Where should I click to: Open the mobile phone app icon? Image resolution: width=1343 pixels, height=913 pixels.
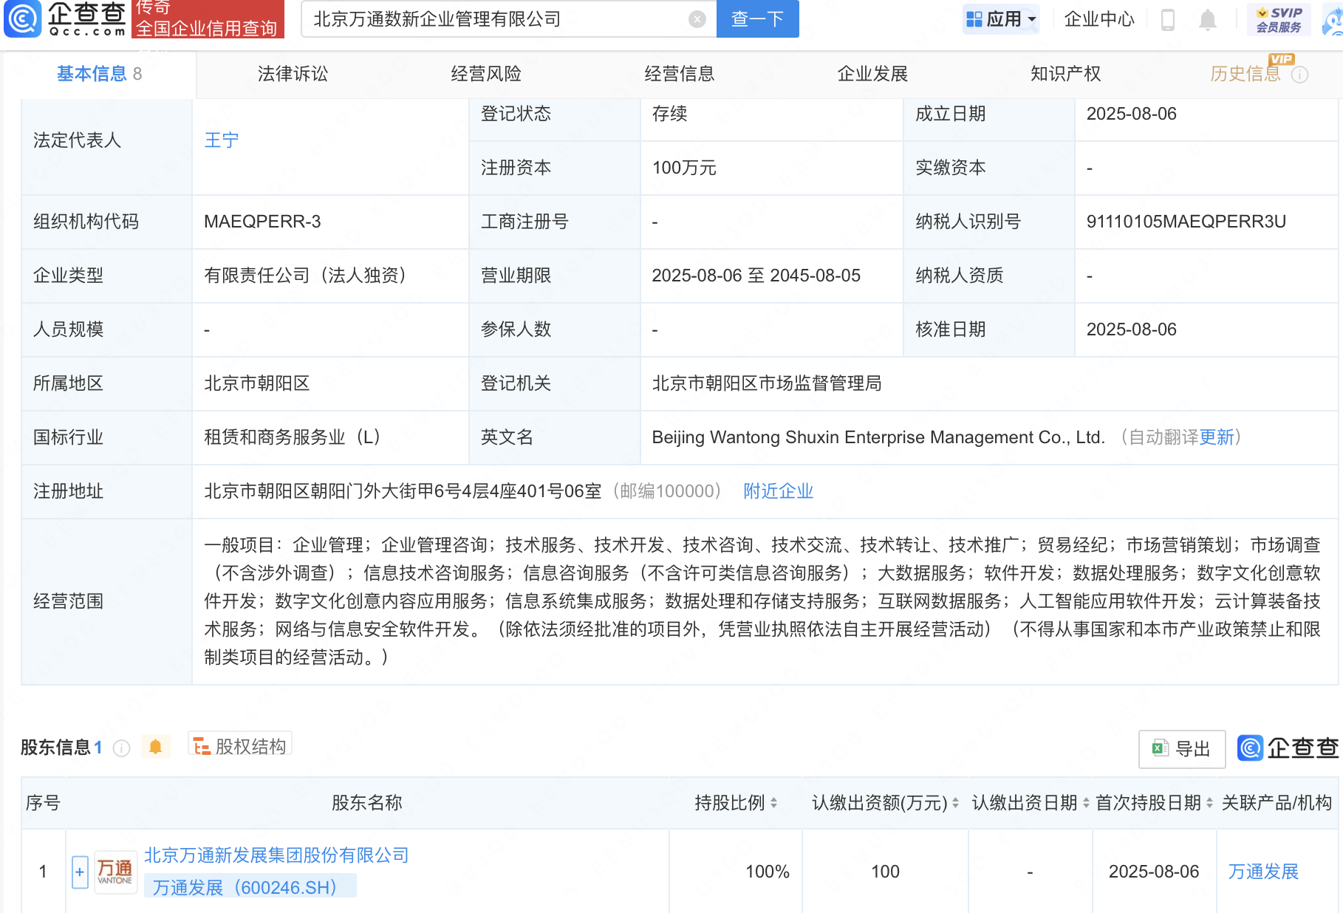(1167, 19)
